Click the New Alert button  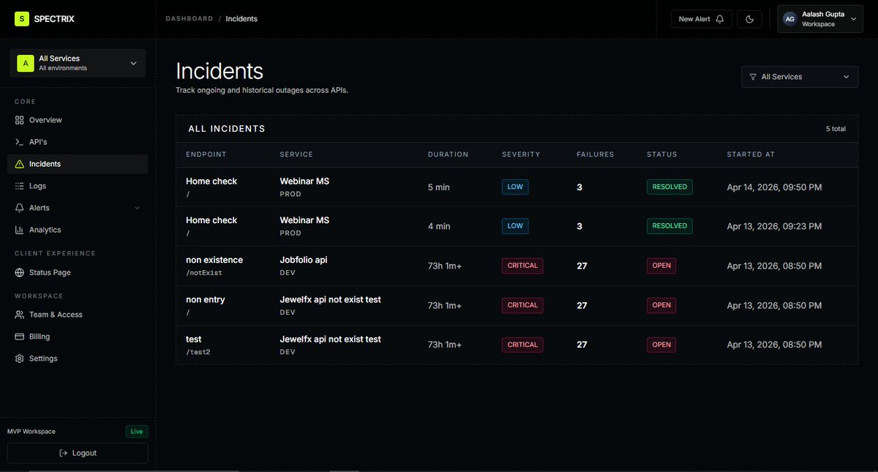click(701, 19)
